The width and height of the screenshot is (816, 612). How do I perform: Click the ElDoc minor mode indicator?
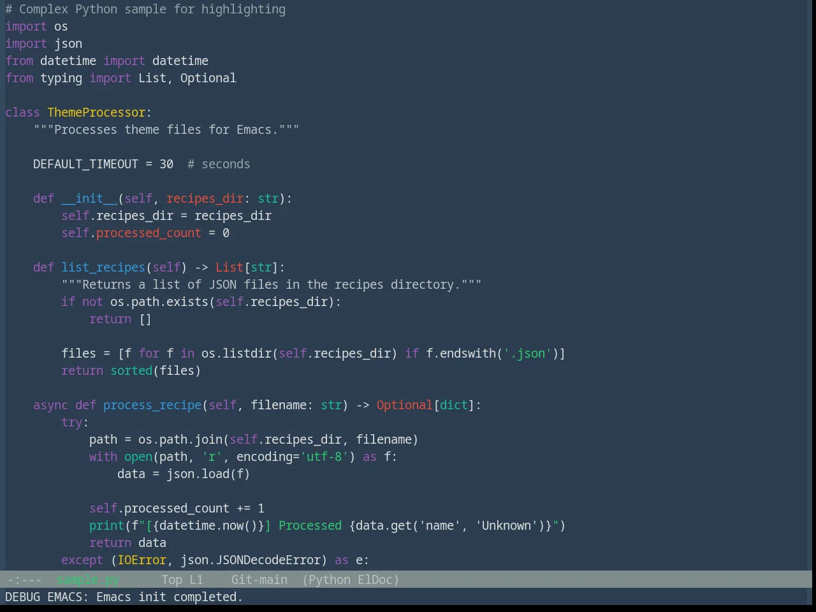pos(375,580)
